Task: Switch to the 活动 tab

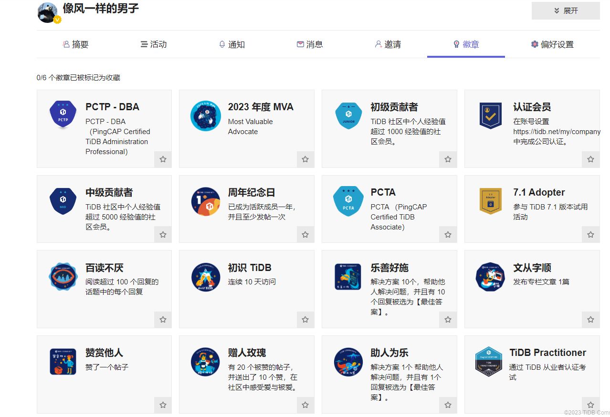Action: click(153, 44)
